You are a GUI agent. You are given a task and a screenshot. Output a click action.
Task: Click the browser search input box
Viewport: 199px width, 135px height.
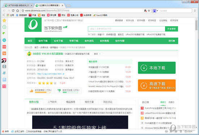175,11
